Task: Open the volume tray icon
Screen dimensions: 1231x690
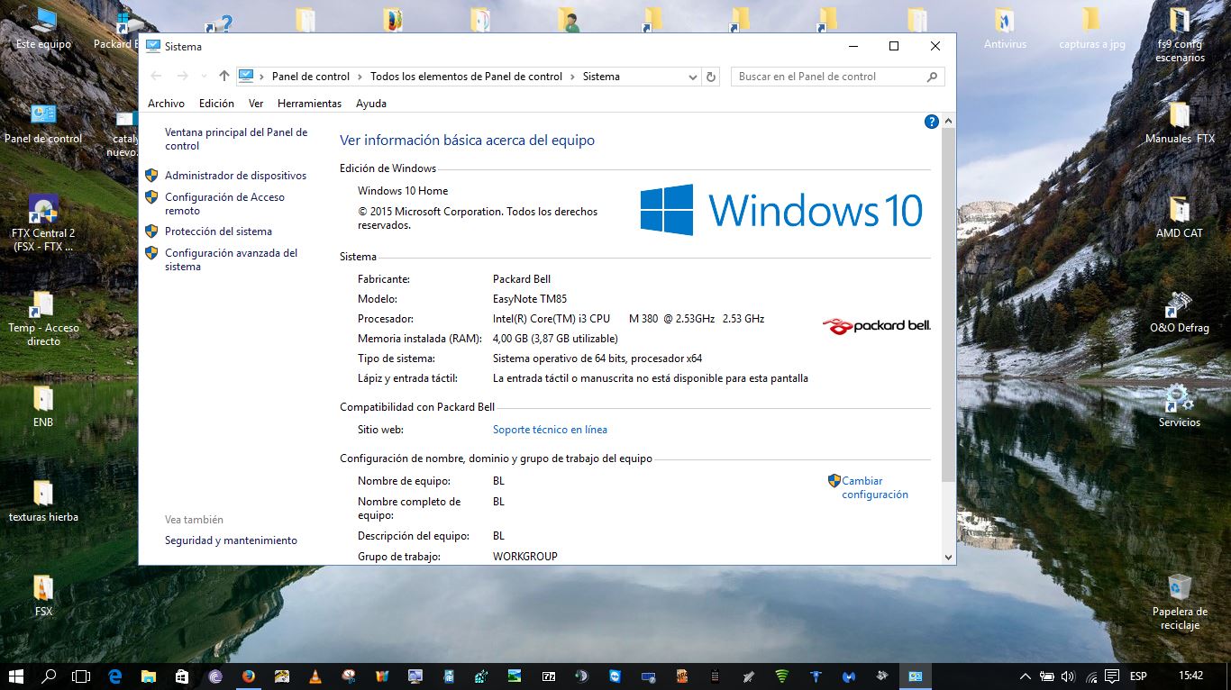Action: [x=1068, y=676]
